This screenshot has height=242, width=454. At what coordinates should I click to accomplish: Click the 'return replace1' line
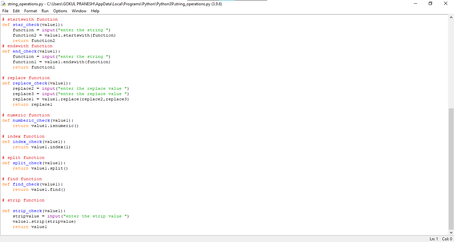(33, 104)
